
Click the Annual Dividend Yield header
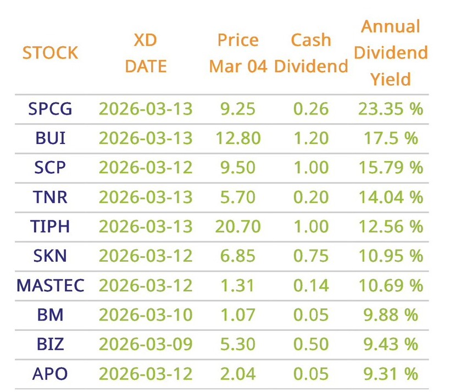click(390, 53)
